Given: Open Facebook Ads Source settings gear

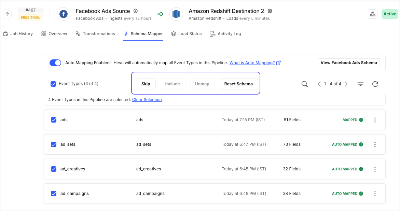Looking at the screenshot, I should click(136, 11).
